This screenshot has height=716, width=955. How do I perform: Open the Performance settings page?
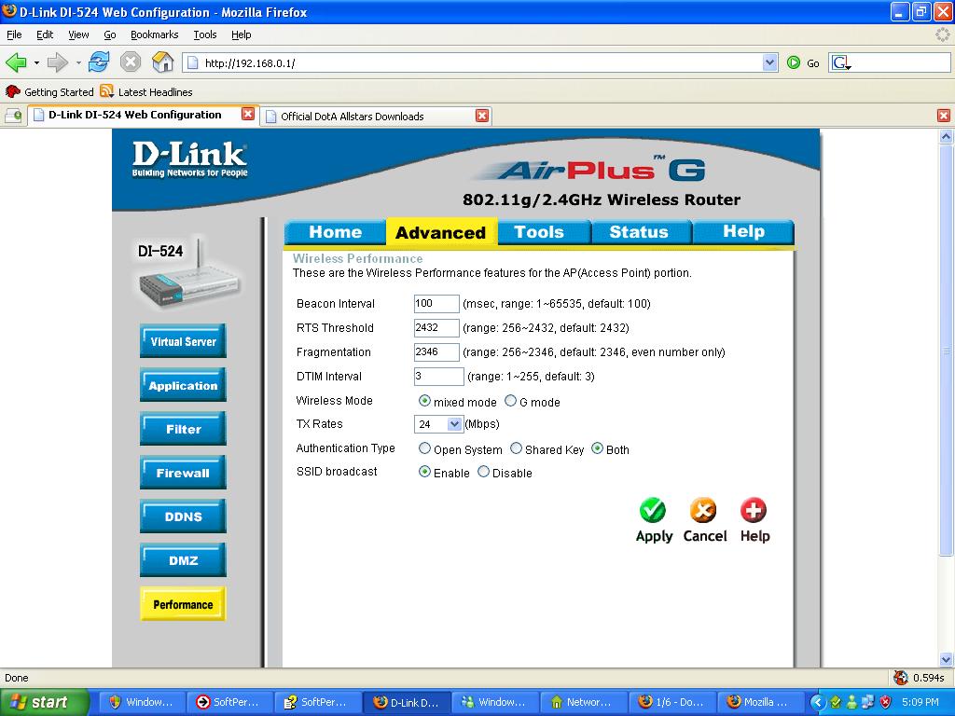point(183,604)
